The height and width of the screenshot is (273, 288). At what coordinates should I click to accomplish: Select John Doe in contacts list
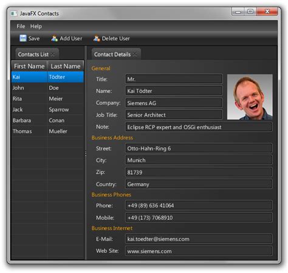click(47, 88)
